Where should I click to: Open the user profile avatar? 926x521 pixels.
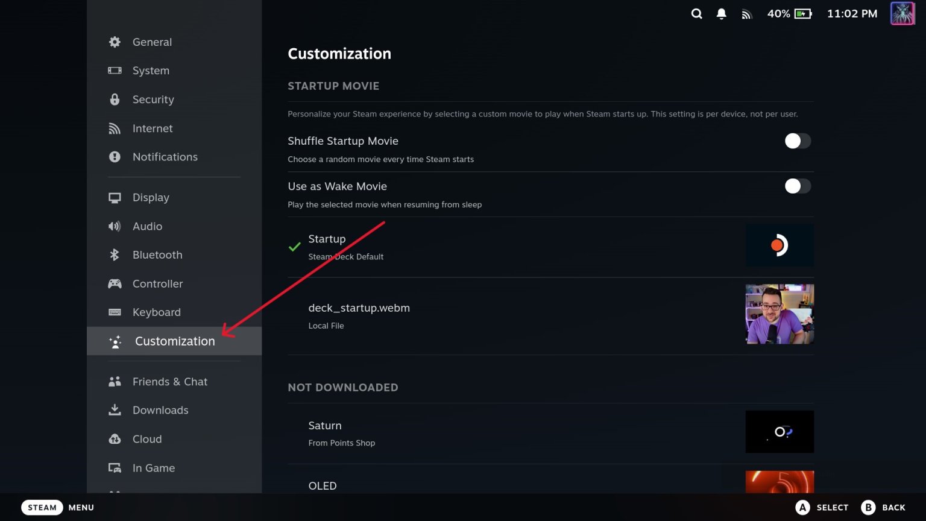pyautogui.click(x=902, y=14)
